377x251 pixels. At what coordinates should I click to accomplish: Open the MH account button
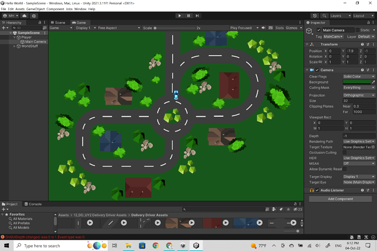tap(10, 16)
